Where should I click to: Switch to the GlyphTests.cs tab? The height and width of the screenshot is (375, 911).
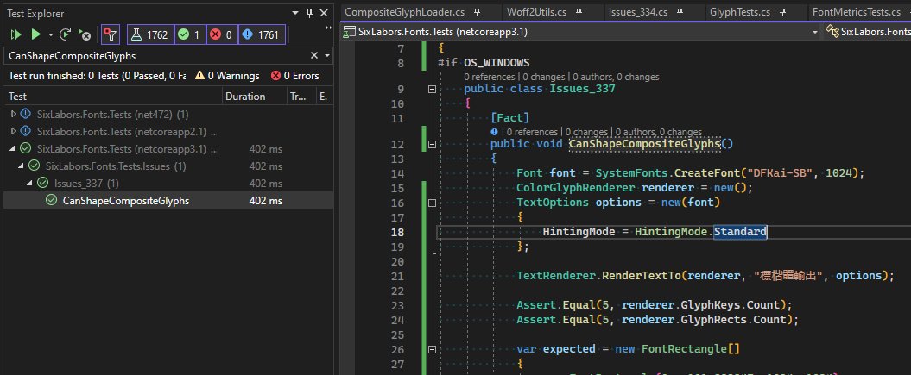coord(740,11)
